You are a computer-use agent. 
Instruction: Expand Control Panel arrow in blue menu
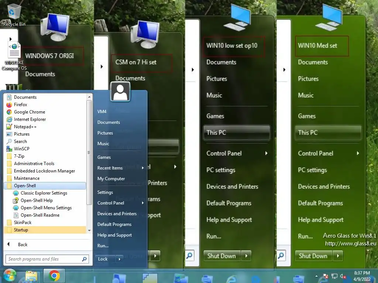[143, 203]
